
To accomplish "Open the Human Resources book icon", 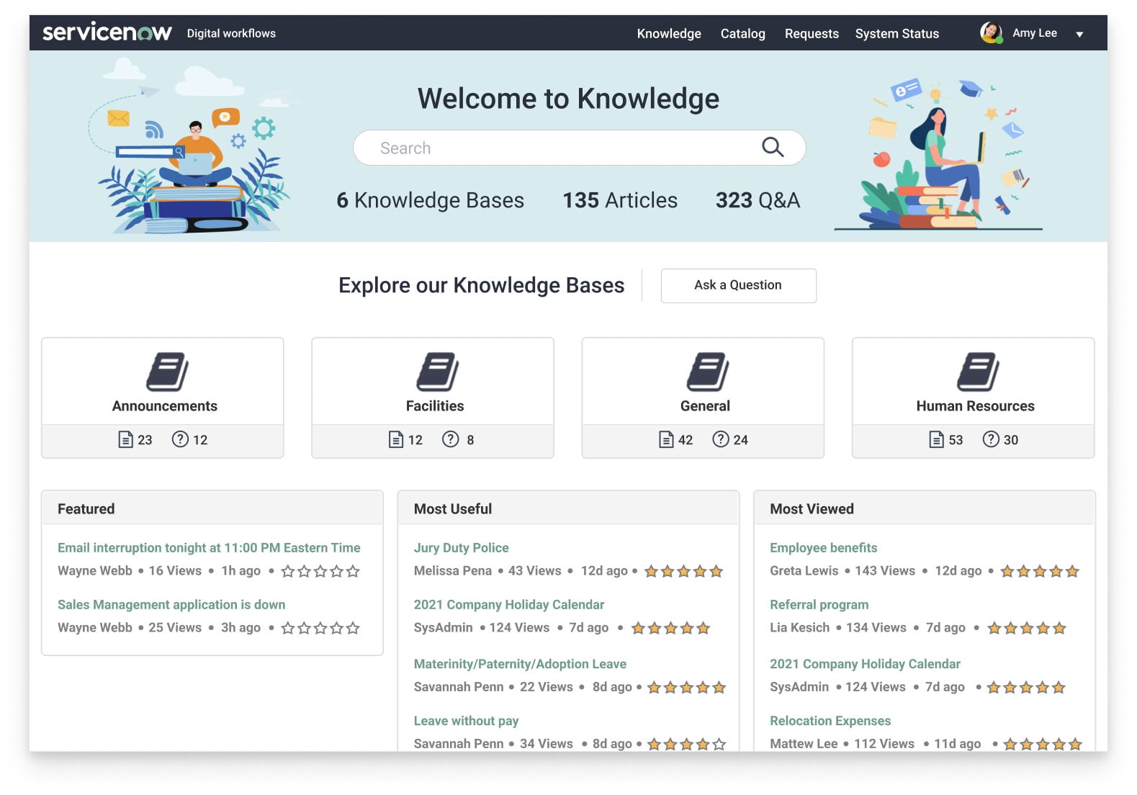I will pos(977,372).
